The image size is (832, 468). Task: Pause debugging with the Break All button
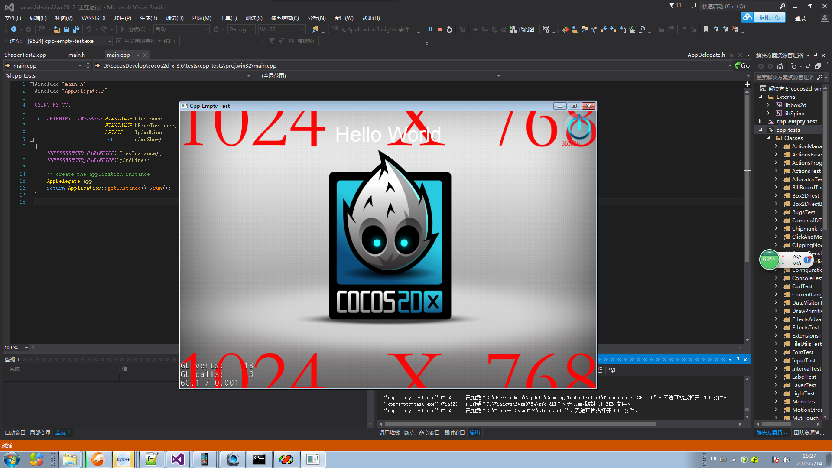tap(430, 29)
